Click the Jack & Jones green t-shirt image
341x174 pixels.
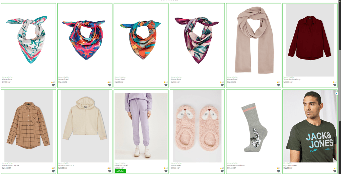coord(310,126)
